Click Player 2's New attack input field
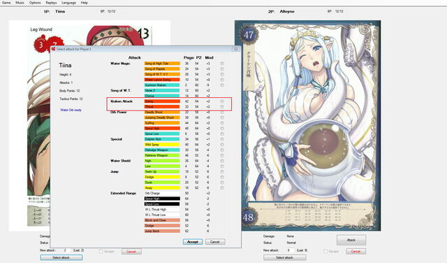Screen dimensions: 447x263 click(291, 250)
